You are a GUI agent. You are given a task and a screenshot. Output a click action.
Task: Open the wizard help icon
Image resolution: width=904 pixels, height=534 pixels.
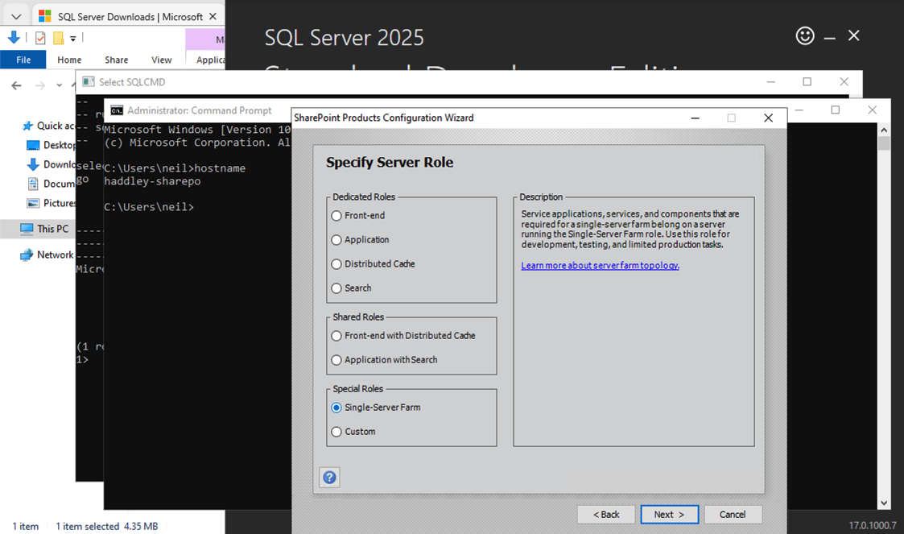(329, 478)
